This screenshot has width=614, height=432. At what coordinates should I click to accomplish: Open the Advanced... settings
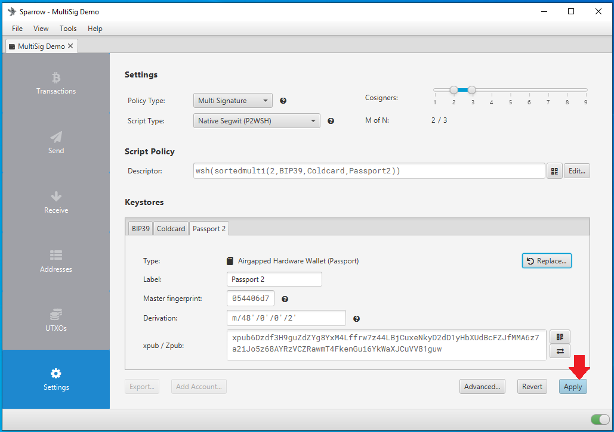click(482, 387)
